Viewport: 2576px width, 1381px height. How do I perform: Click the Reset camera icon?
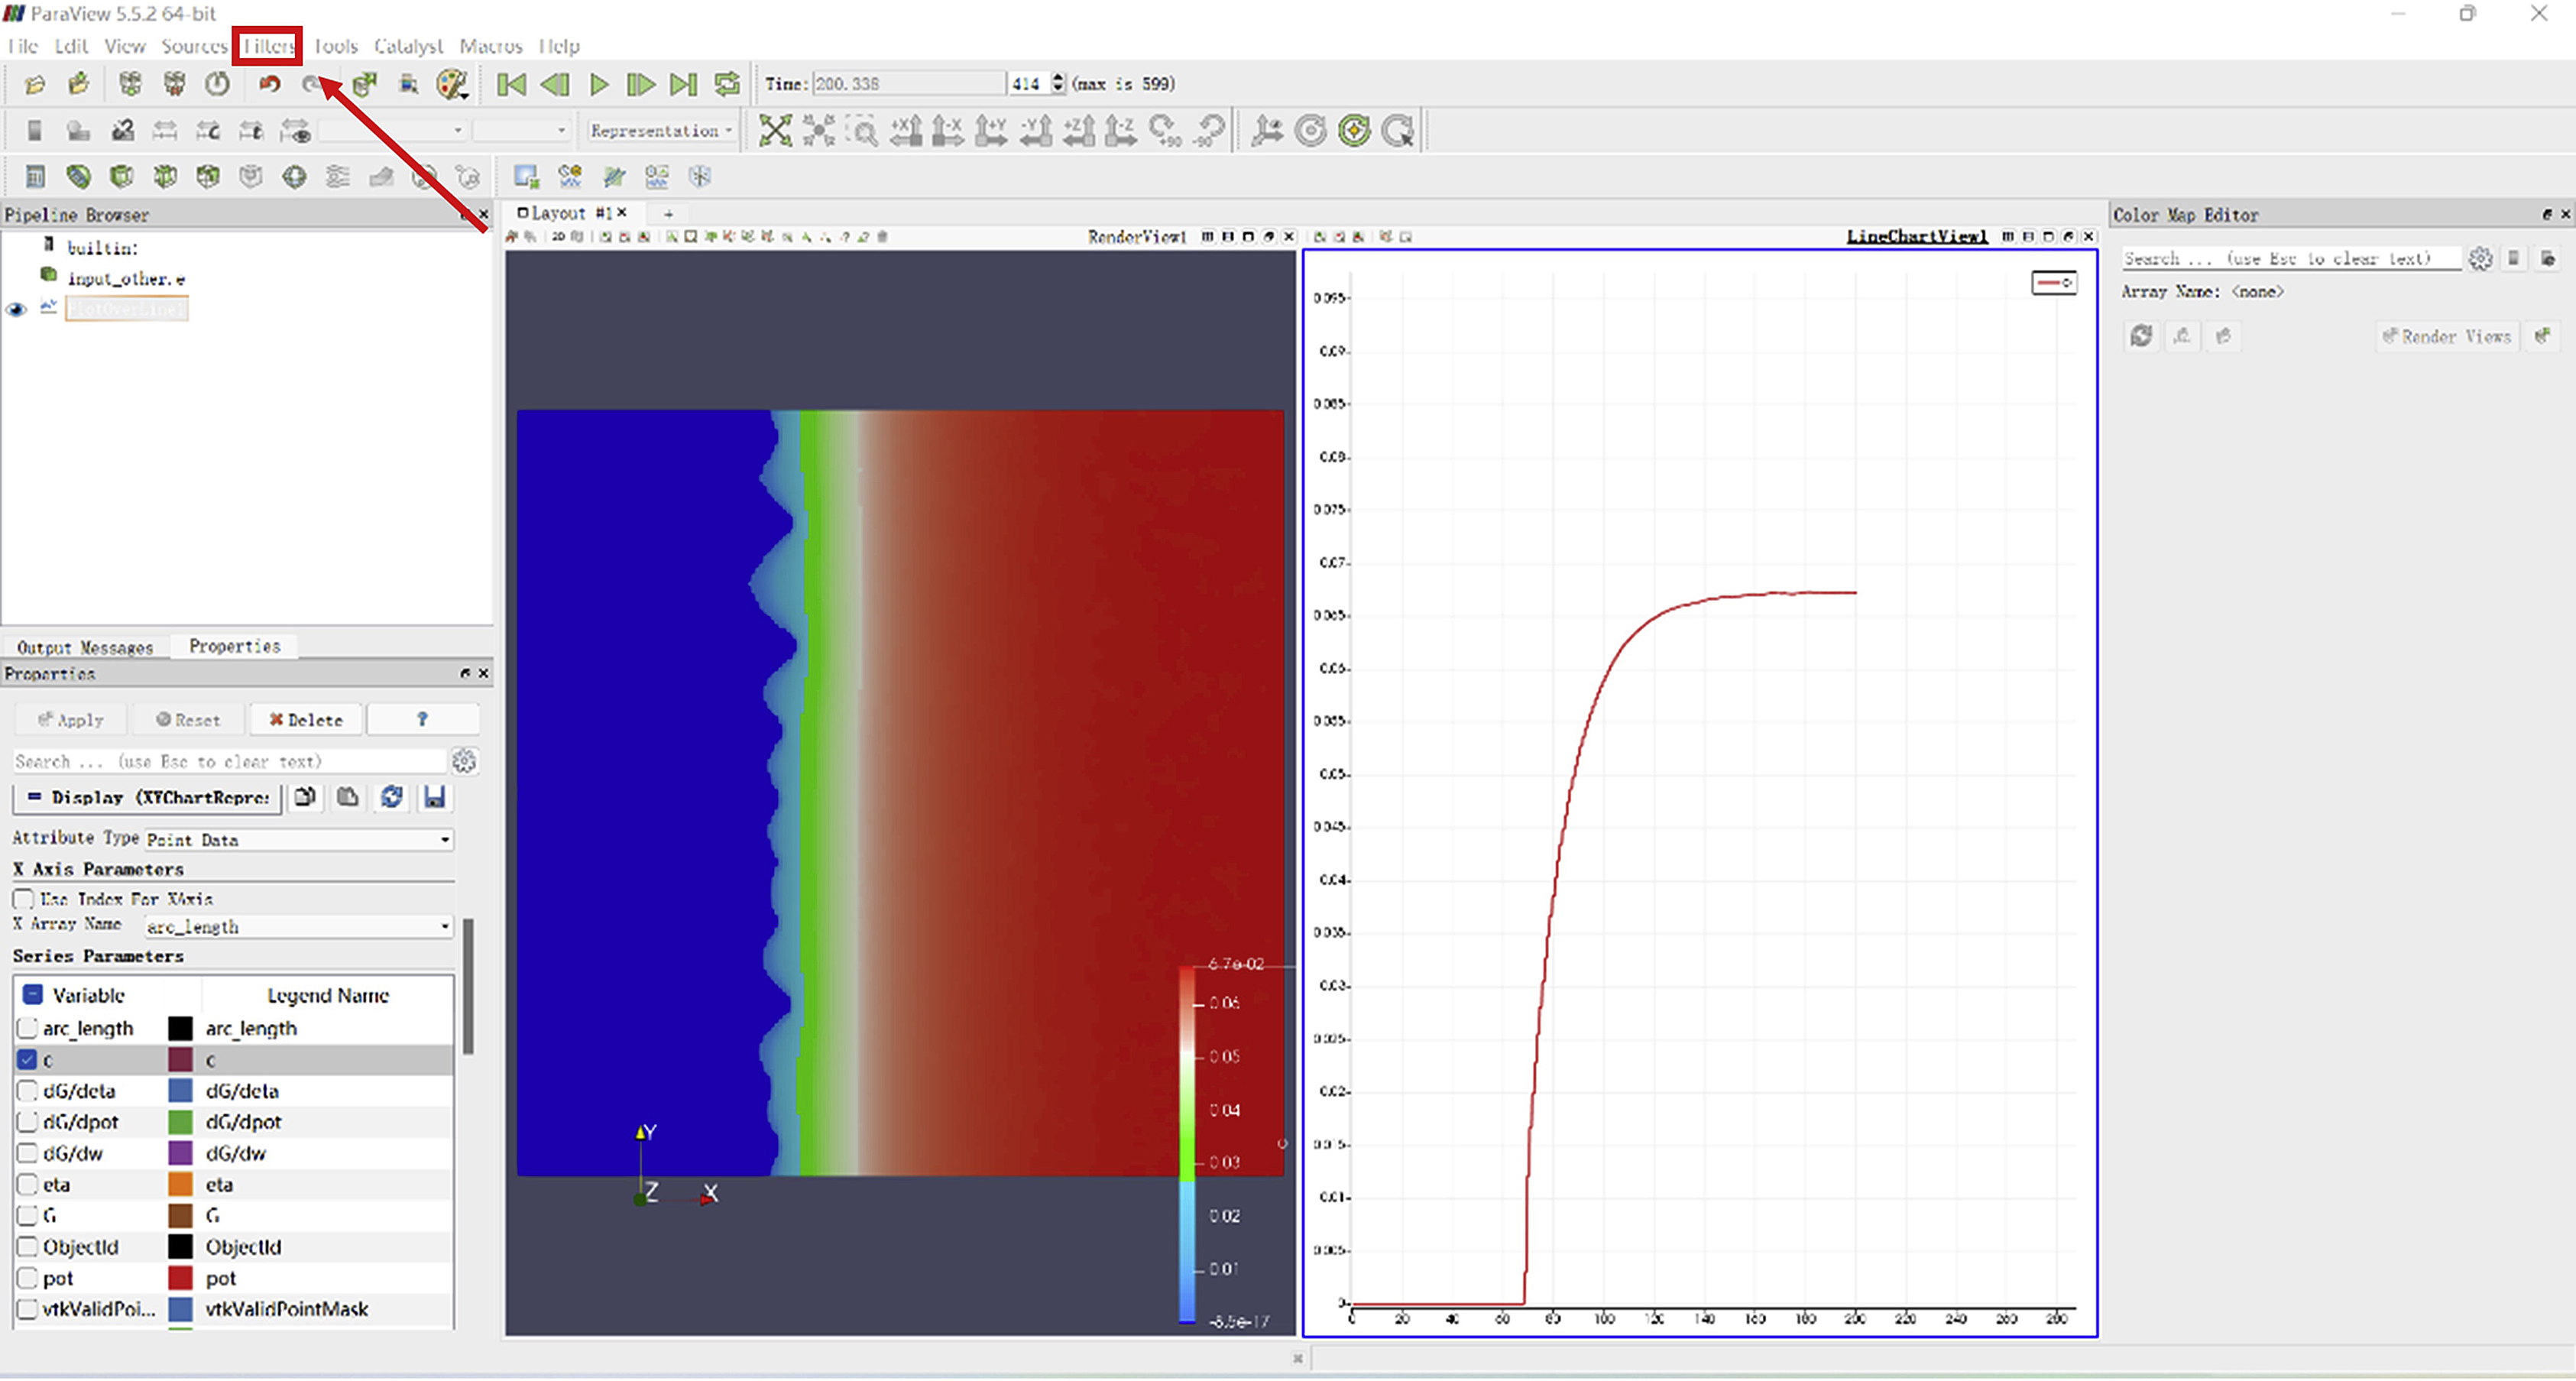(x=774, y=131)
